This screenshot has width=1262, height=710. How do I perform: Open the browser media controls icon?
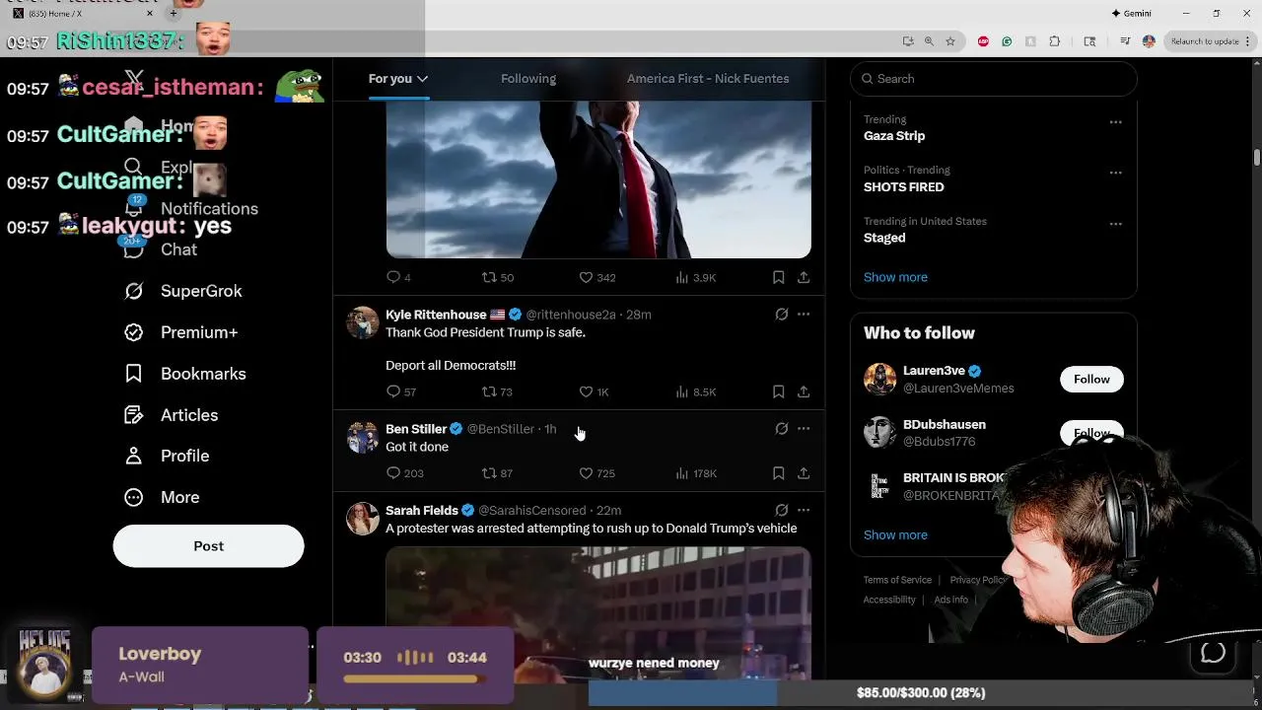[1125, 41]
